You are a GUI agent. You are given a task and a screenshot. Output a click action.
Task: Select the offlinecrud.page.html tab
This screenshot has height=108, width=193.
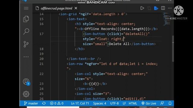pos(56,8)
